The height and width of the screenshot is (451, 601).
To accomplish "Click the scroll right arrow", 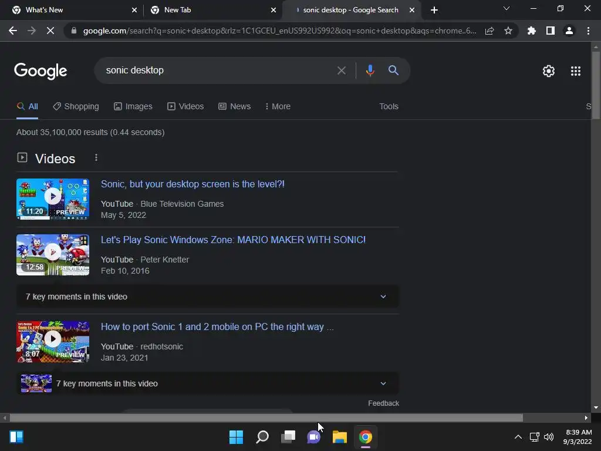I will (586, 418).
